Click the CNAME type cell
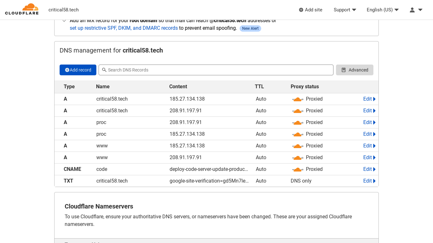This screenshot has width=433, height=243. tap(72, 169)
